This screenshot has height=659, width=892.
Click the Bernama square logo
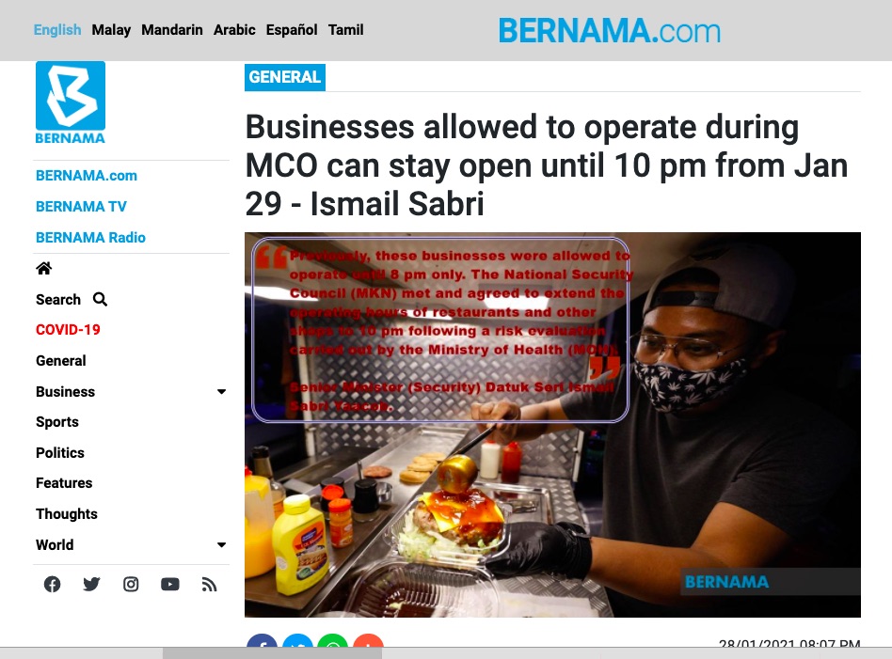[71, 102]
